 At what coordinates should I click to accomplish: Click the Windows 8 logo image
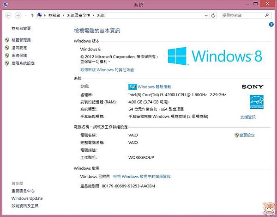click(215, 56)
